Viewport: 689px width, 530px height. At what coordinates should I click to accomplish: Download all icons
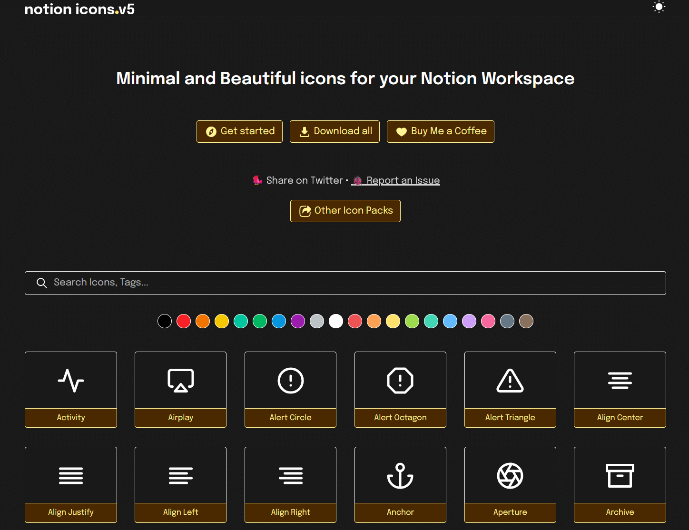pyautogui.click(x=335, y=131)
